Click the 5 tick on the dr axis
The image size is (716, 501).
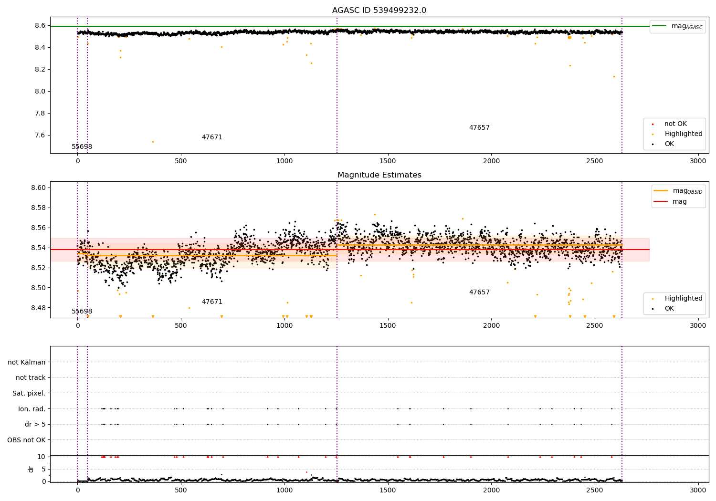pos(43,470)
